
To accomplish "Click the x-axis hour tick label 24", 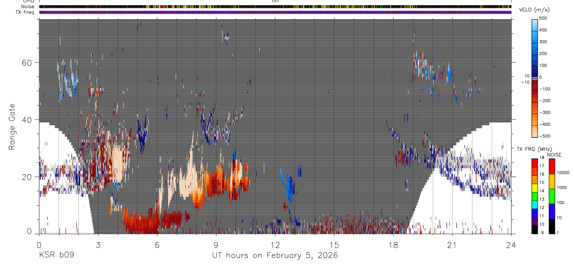I will (x=511, y=244).
